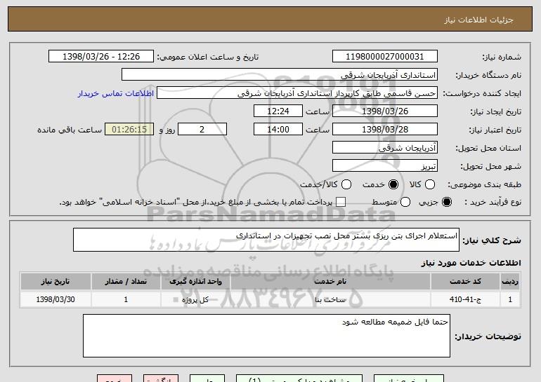Tick the اسناد خزانه اسلامی payment checkbox

[x=341, y=202]
